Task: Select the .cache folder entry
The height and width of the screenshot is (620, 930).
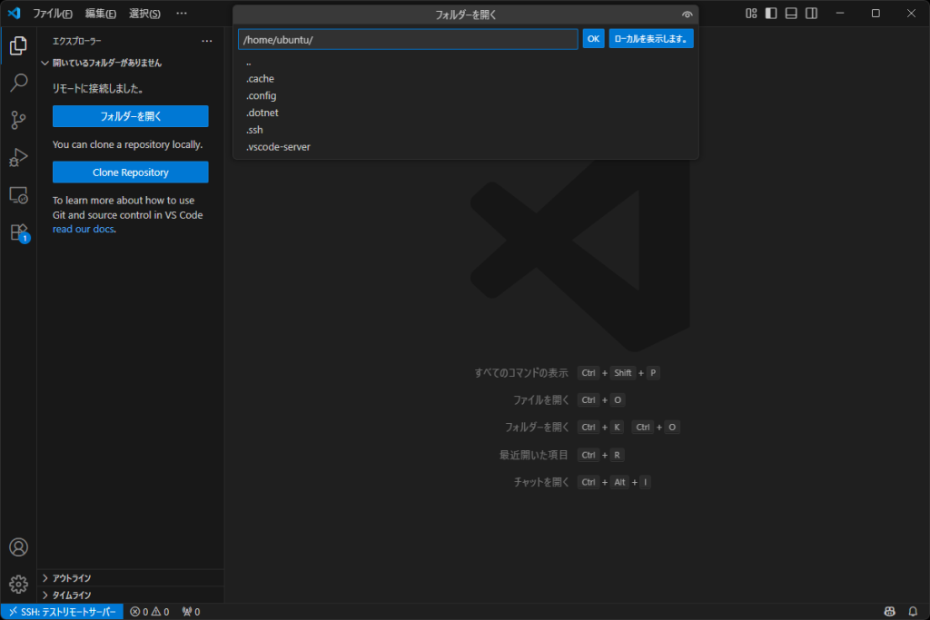Action: pyautogui.click(x=466, y=79)
